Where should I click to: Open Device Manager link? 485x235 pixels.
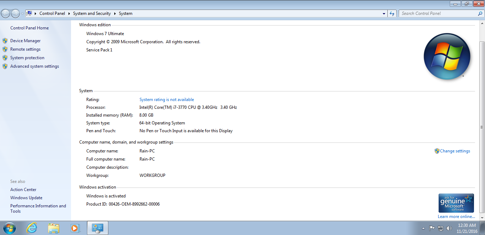tap(25, 41)
